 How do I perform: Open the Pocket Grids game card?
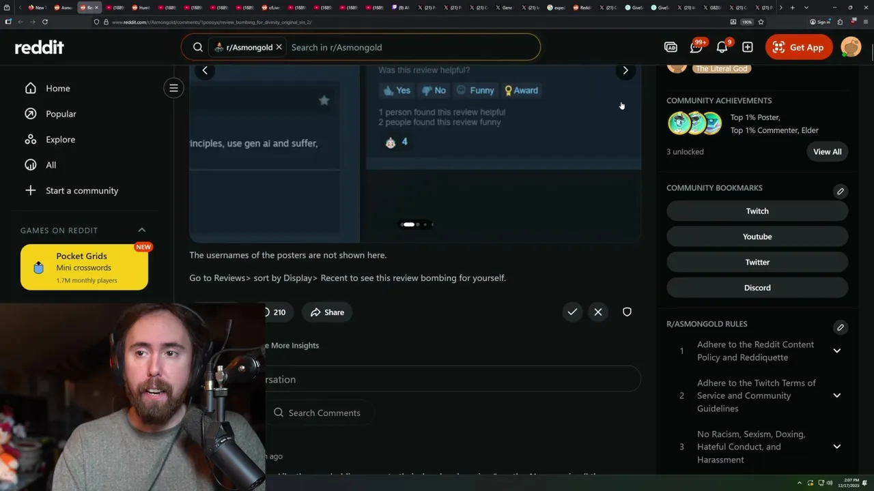pyautogui.click(x=84, y=267)
